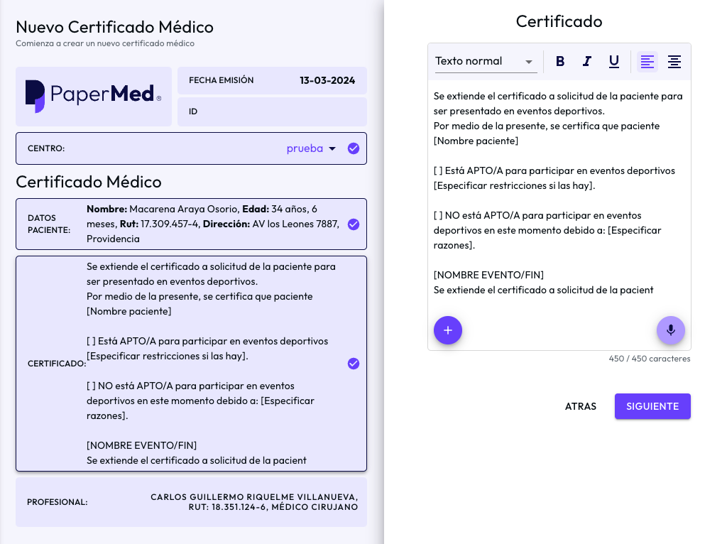Click inside the certificate text editor
The image size is (727, 544).
tap(559, 193)
